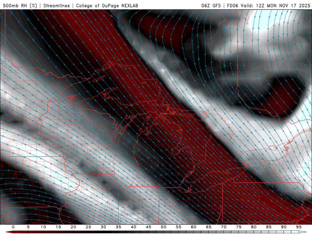
Task: Click the "500mb RH (%)" title text
Action: point(20,5)
